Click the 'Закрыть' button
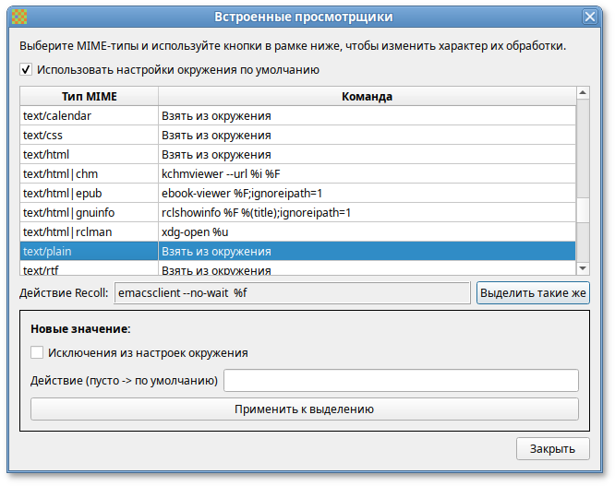This screenshot has width=615, height=486. click(552, 449)
